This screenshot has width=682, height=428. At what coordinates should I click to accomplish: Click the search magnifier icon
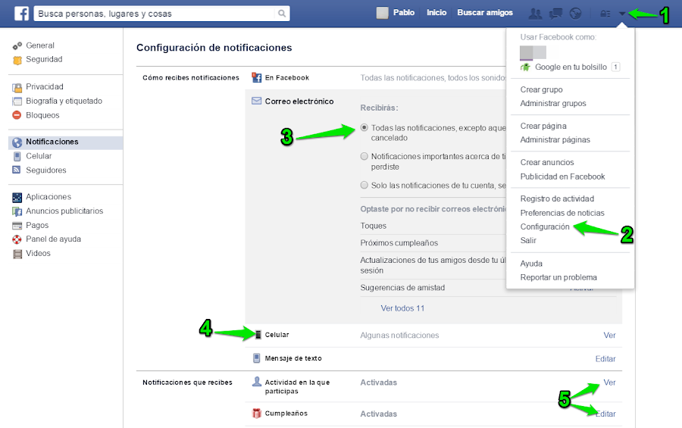click(282, 14)
